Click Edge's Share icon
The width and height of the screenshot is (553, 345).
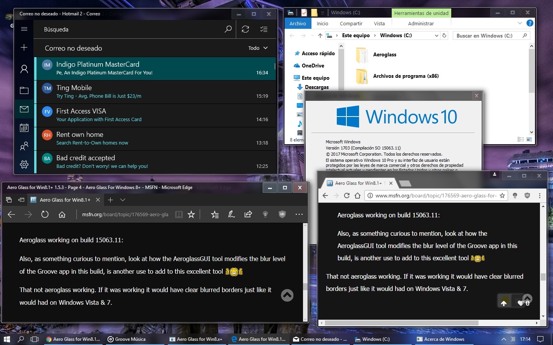pyautogui.click(x=248, y=214)
